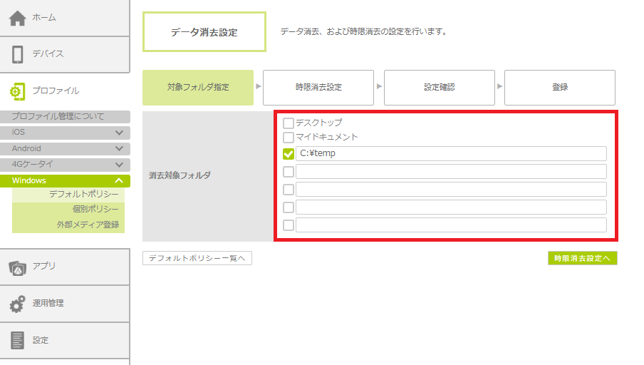Click デフォルトポリシー一覧へ button
644x365 pixels.
coord(197,258)
